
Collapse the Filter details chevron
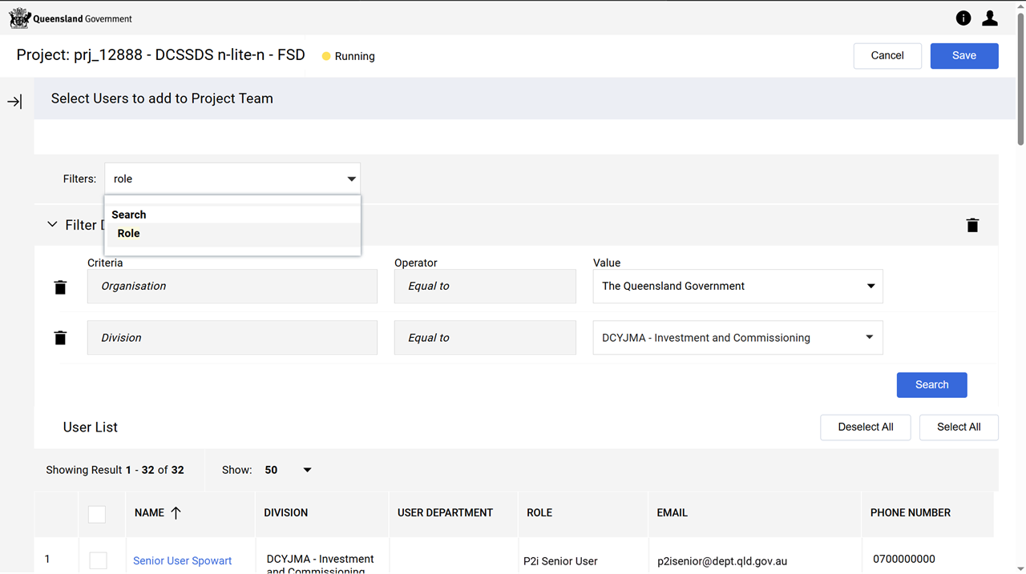click(x=52, y=225)
